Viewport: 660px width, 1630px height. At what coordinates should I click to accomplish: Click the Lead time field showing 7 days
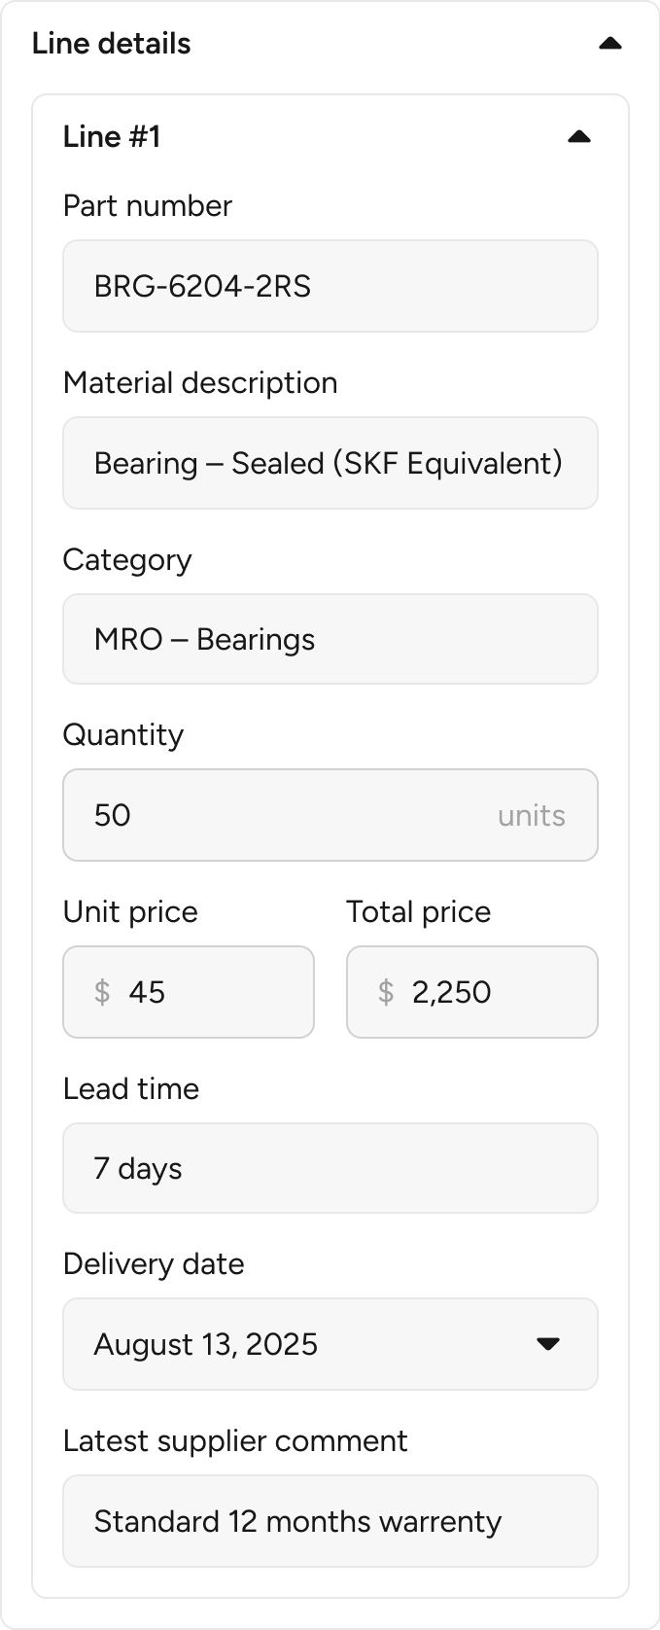[330, 1168]
